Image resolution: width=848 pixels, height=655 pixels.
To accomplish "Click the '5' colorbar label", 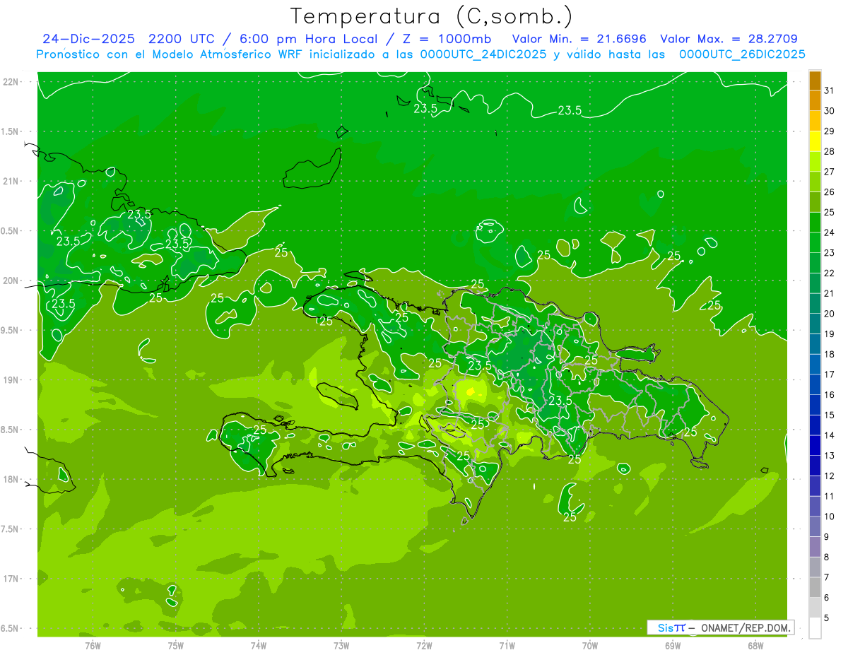I will pyautogui.click(x=826, y=618).
